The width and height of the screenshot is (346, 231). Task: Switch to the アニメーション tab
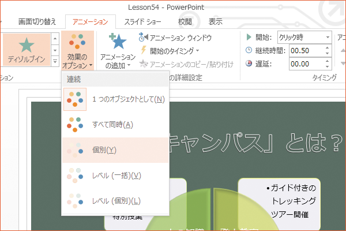click(x=91, y=22)
